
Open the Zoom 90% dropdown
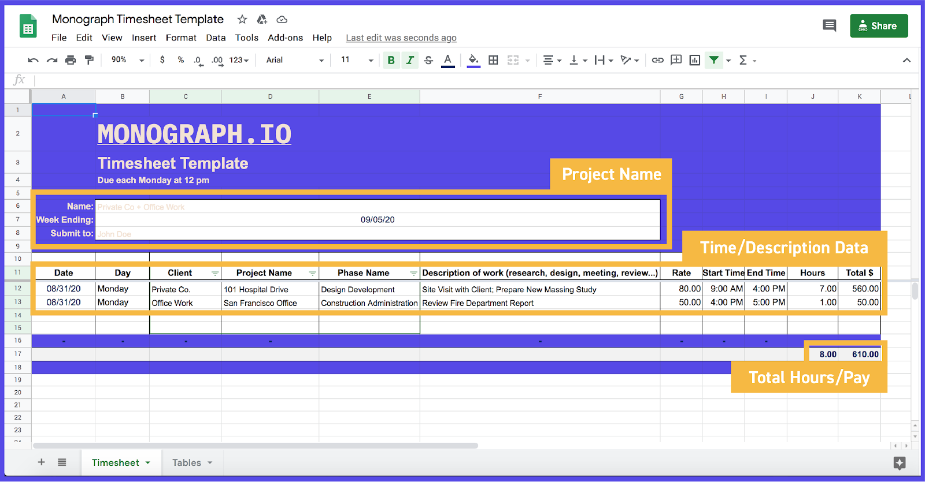coord(128,60)
